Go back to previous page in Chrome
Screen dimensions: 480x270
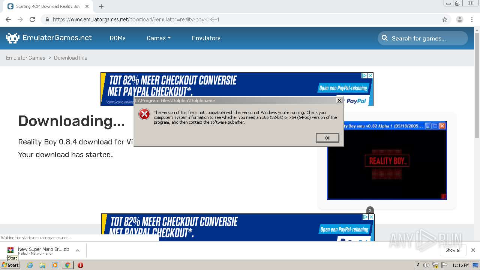(8, 19)
